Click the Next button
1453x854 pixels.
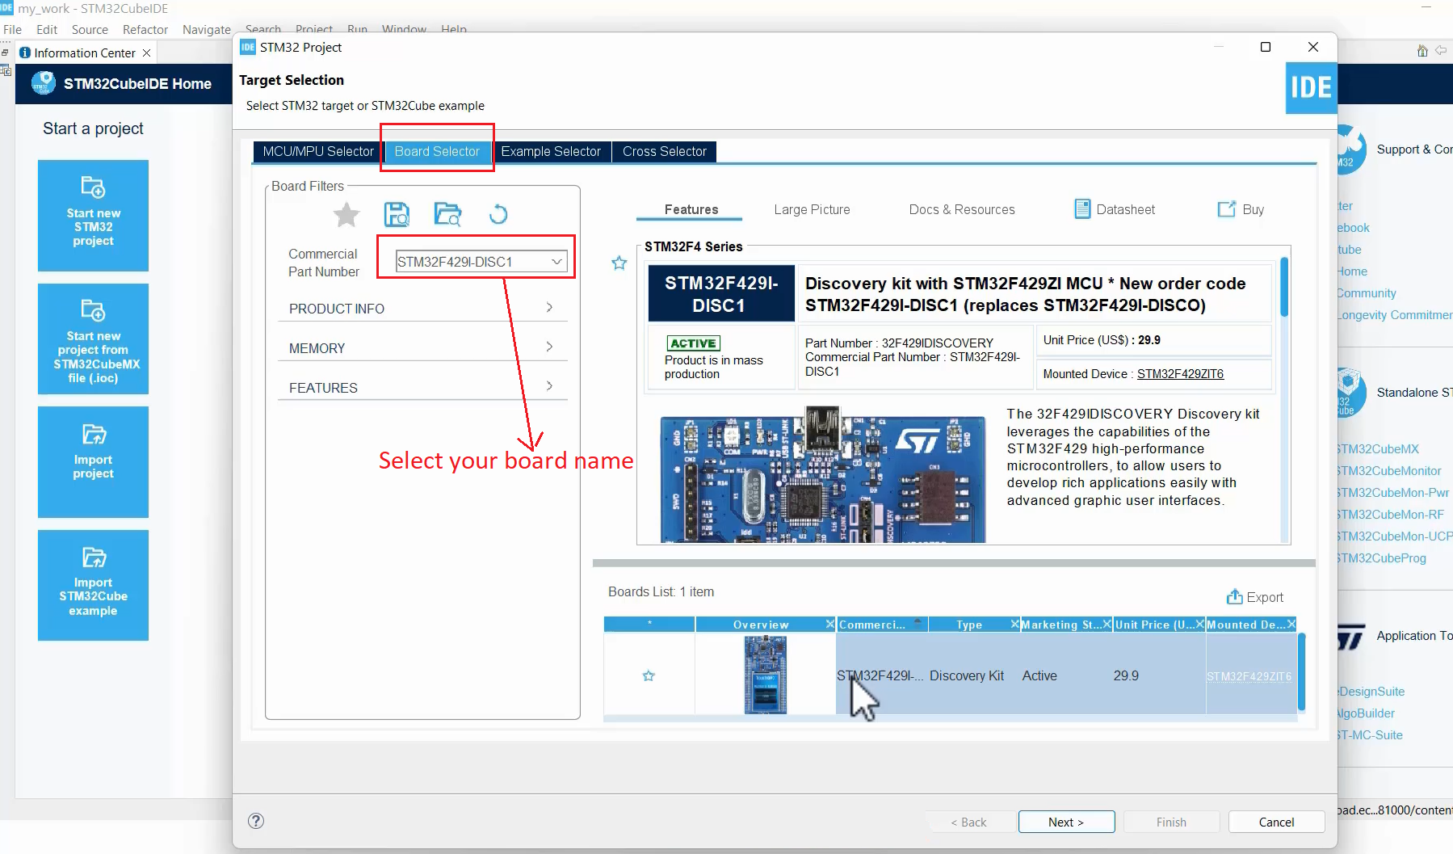tap(1066, 822)
